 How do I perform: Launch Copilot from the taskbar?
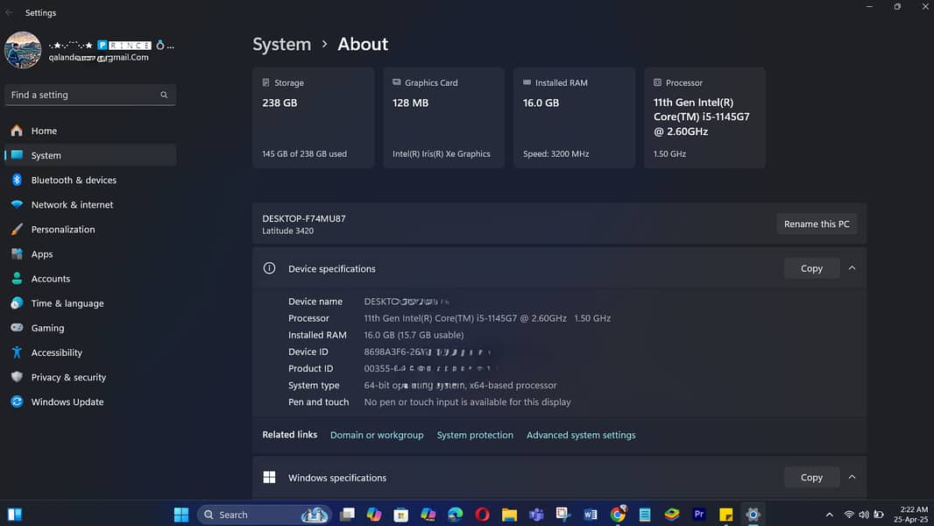[x=374, y=515]
